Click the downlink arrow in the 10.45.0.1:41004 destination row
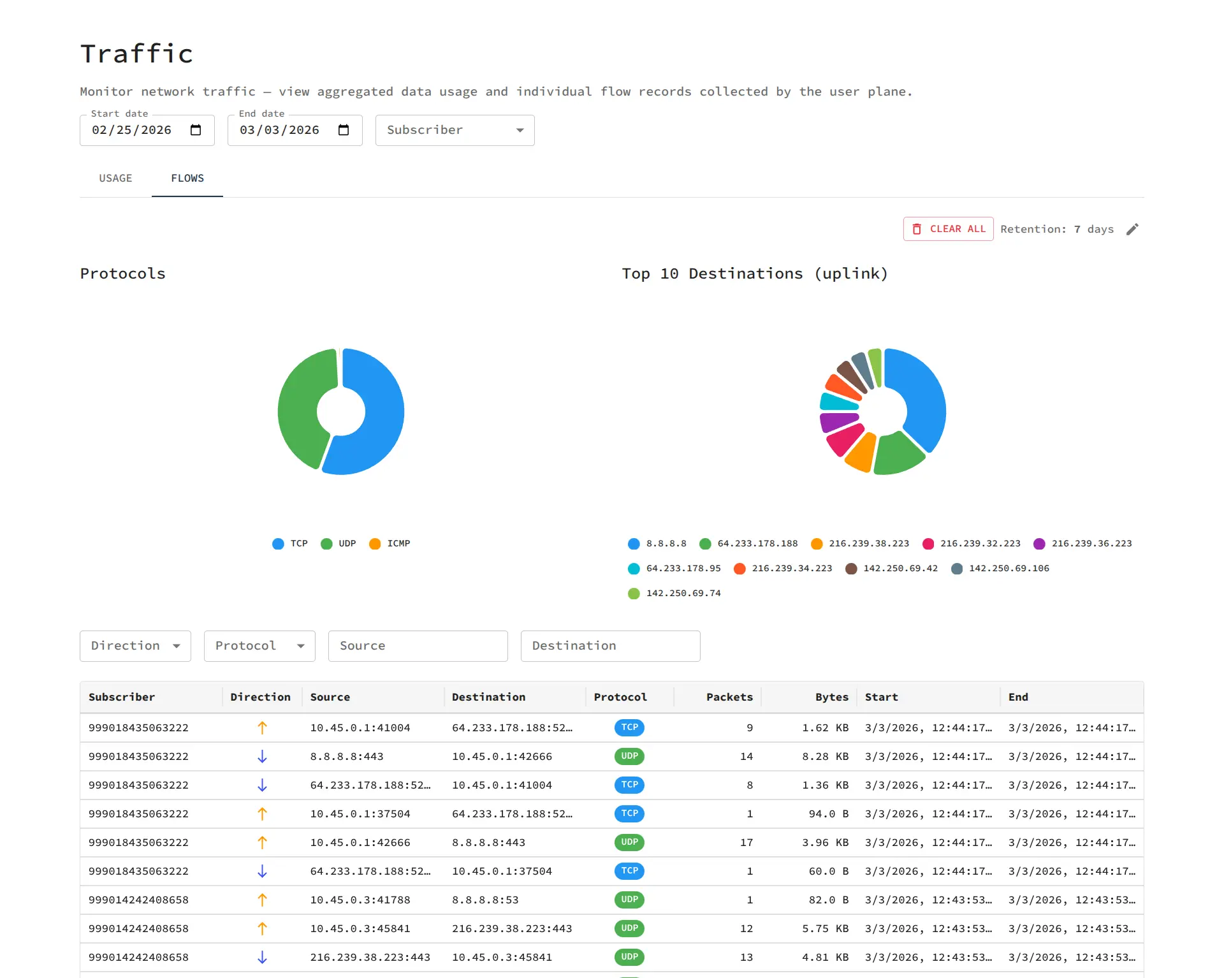1231x978 pixels. [x=262, y=785]
